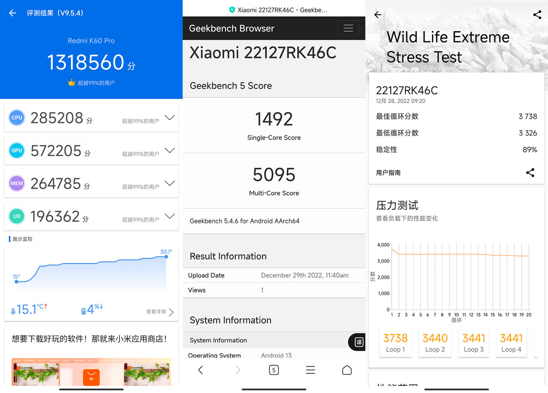Expand the MEM 264785 score row
Screen dimensions: 548x393
pyautogui.click(x=170, y=183)
